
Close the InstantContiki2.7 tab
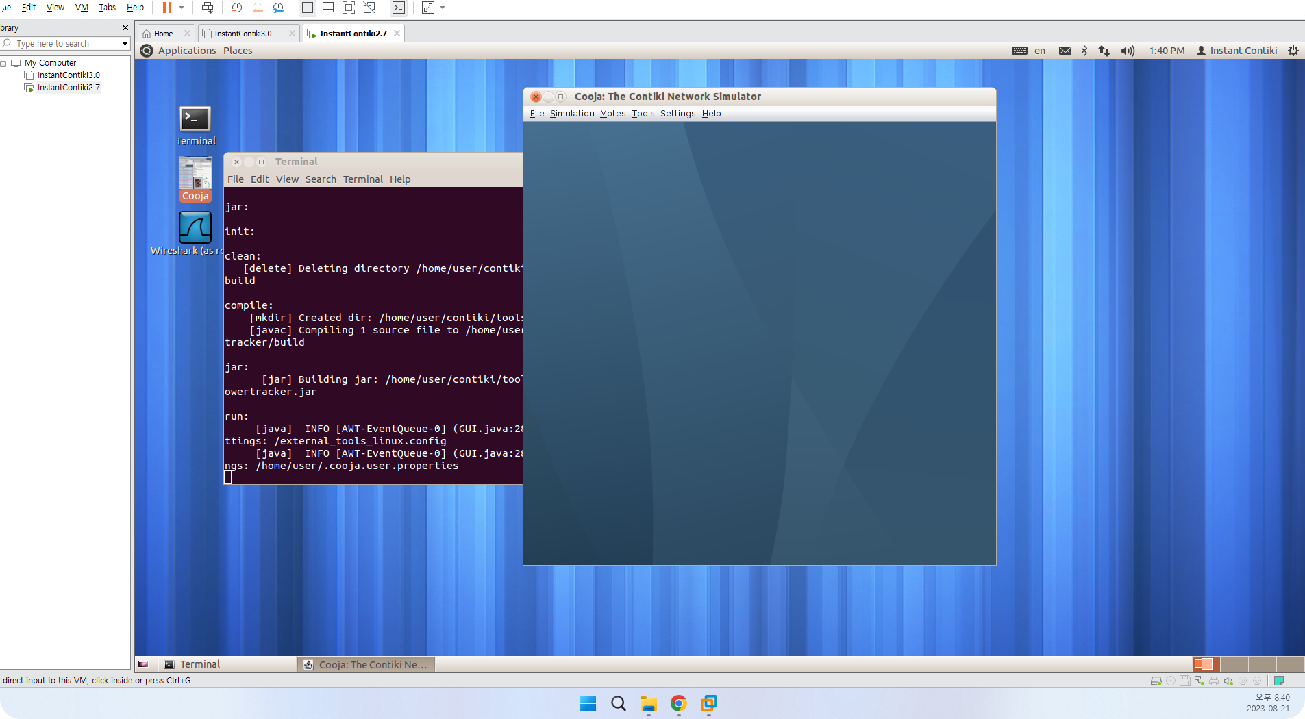[397, 33]
